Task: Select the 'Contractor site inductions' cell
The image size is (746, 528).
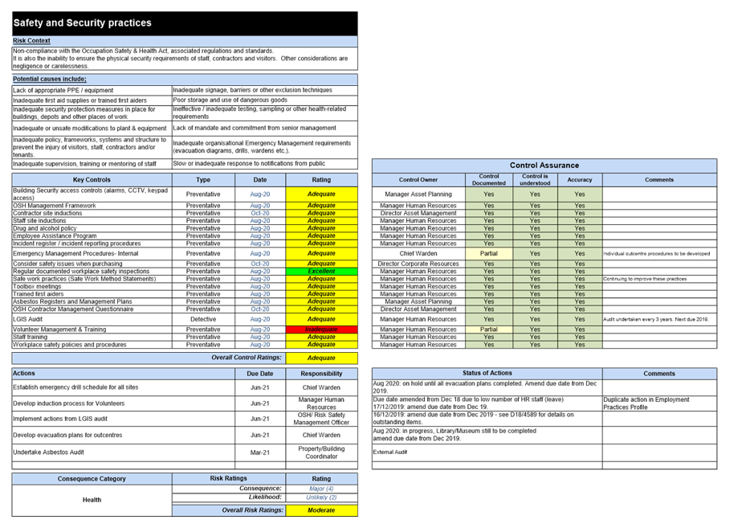Action: (x=92, y=213)
